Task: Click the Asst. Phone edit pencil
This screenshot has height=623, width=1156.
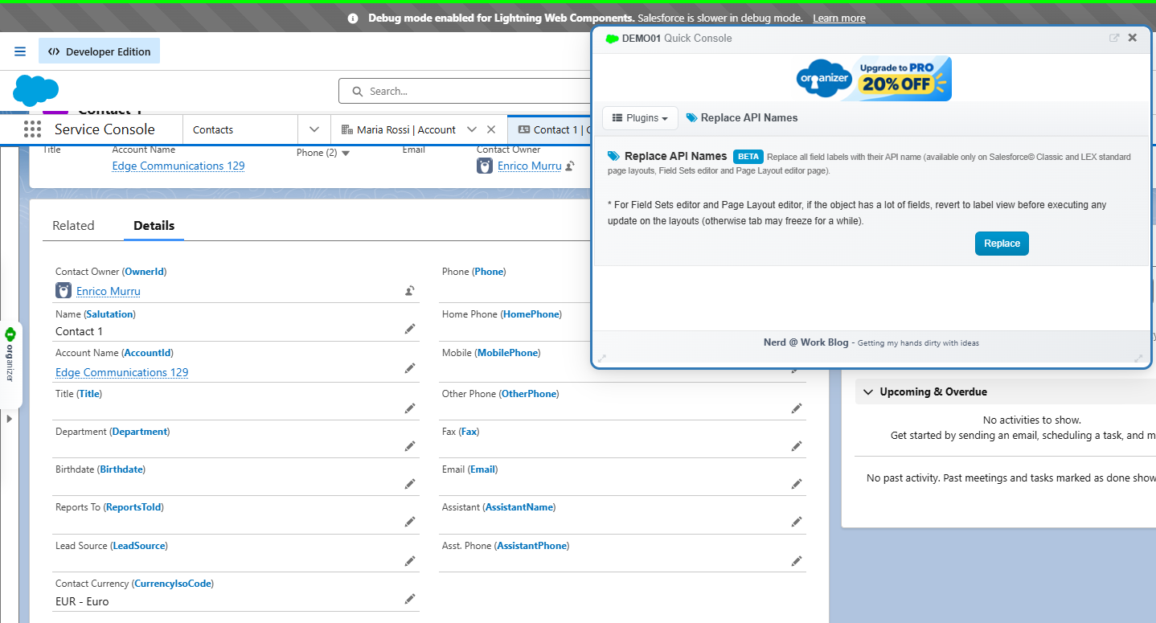Action: click(797, 560)
